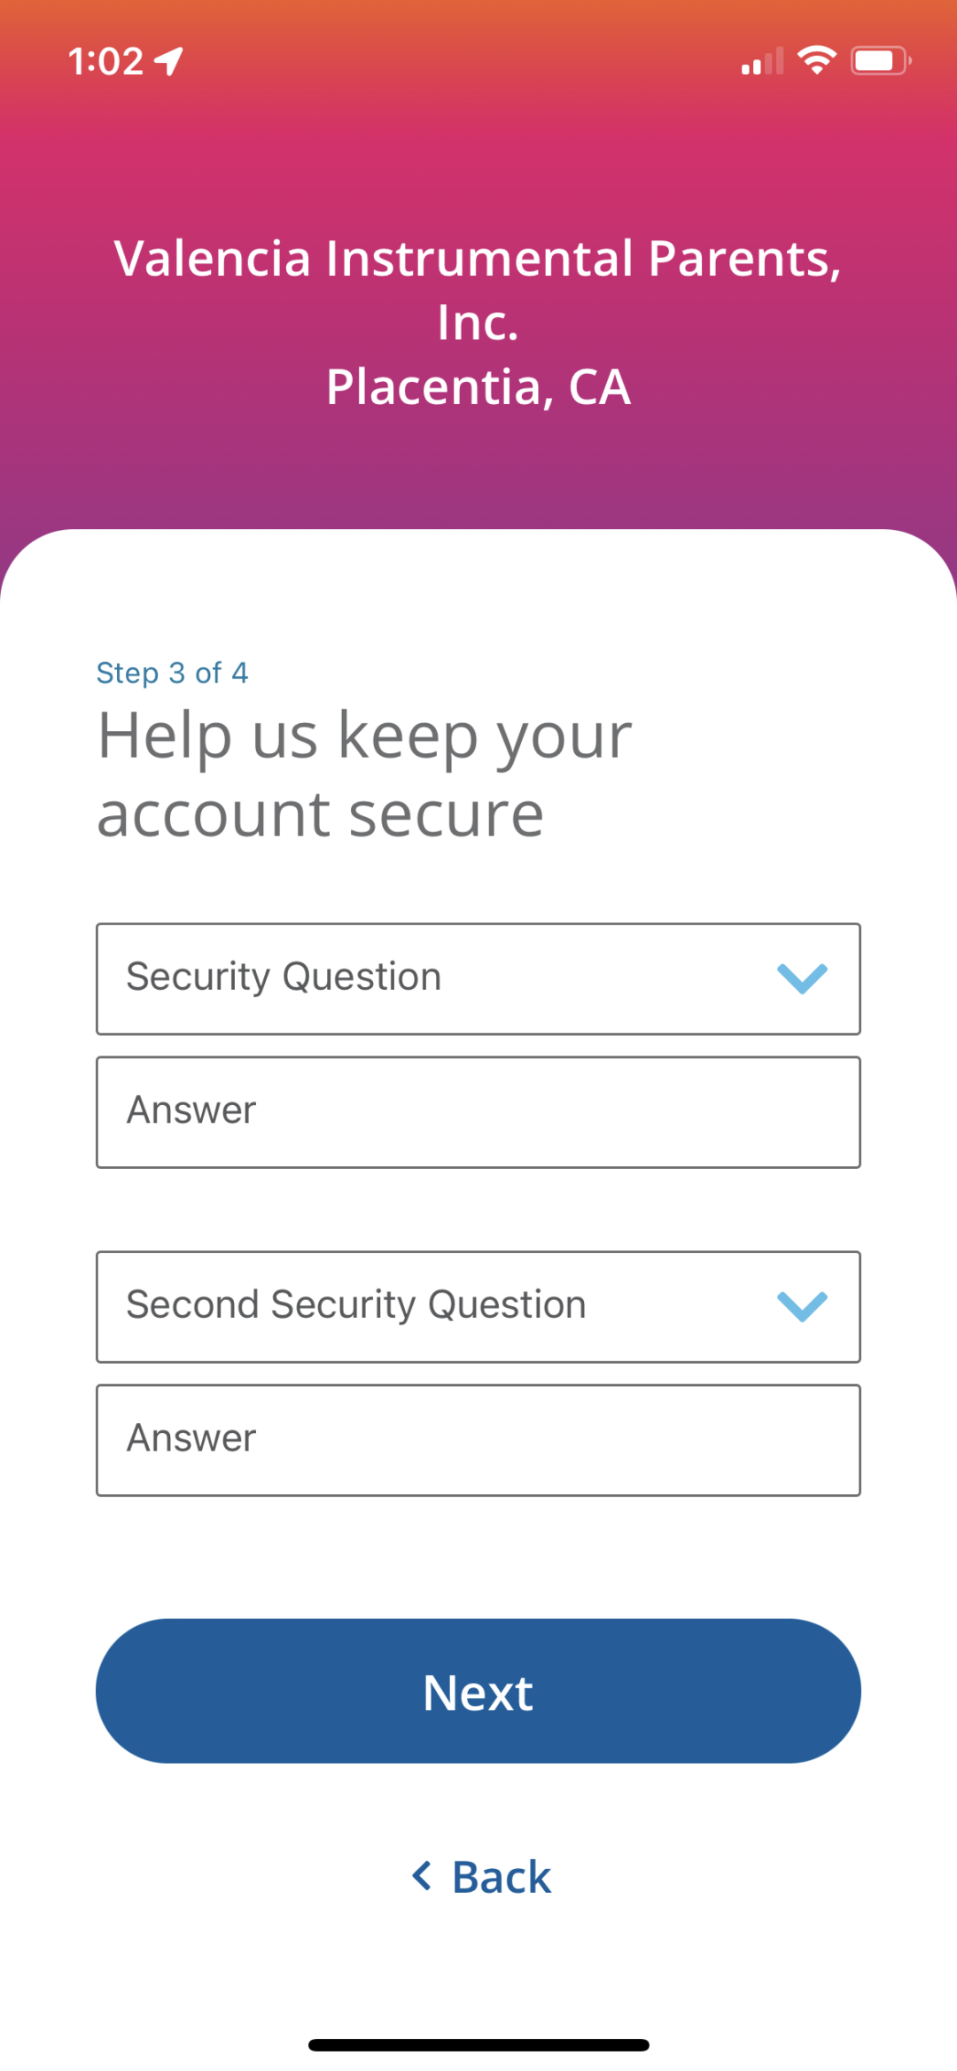Tap the cellular signal bars icon
This screenshot has height=2071, width=957.
(x=762, y=61)
